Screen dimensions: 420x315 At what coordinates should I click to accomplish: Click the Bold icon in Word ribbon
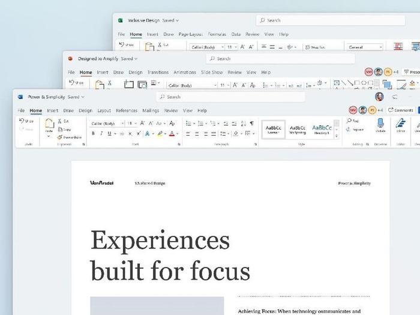click(x=94, y=134)
